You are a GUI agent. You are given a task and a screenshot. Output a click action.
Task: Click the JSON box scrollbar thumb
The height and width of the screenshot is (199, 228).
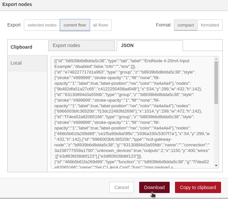coord(216,83)
